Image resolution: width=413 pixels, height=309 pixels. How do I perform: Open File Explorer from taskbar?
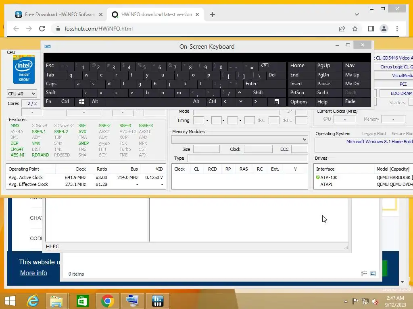pos(56,301)
